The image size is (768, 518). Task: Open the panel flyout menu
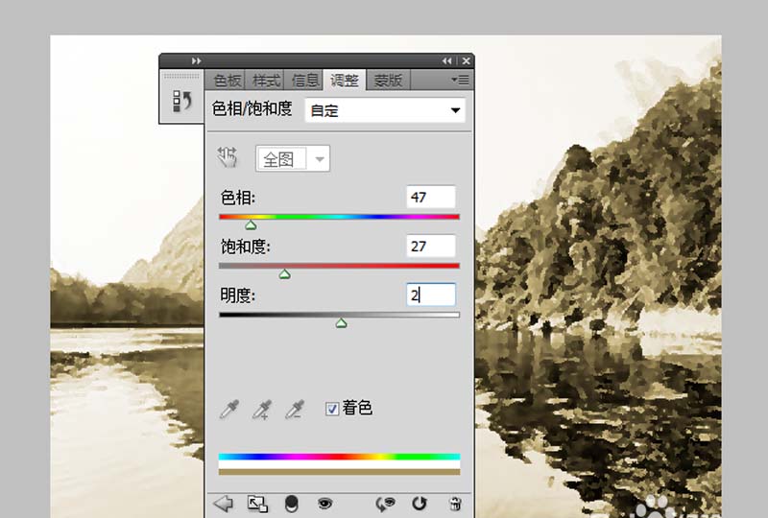460,80
